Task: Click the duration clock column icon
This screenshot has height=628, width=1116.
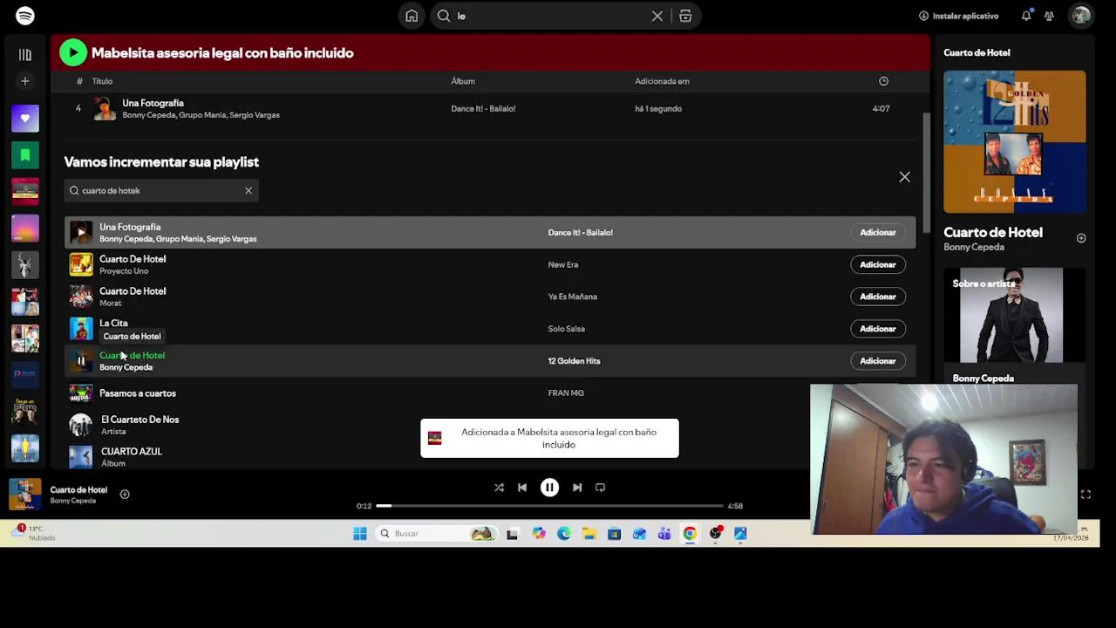Action: tap(883, 81)
